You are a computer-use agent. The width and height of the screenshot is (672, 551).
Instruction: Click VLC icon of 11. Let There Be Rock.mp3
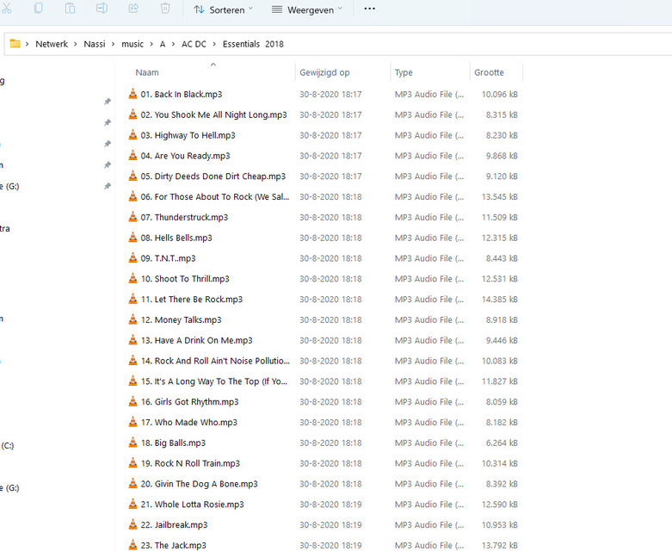133,299
